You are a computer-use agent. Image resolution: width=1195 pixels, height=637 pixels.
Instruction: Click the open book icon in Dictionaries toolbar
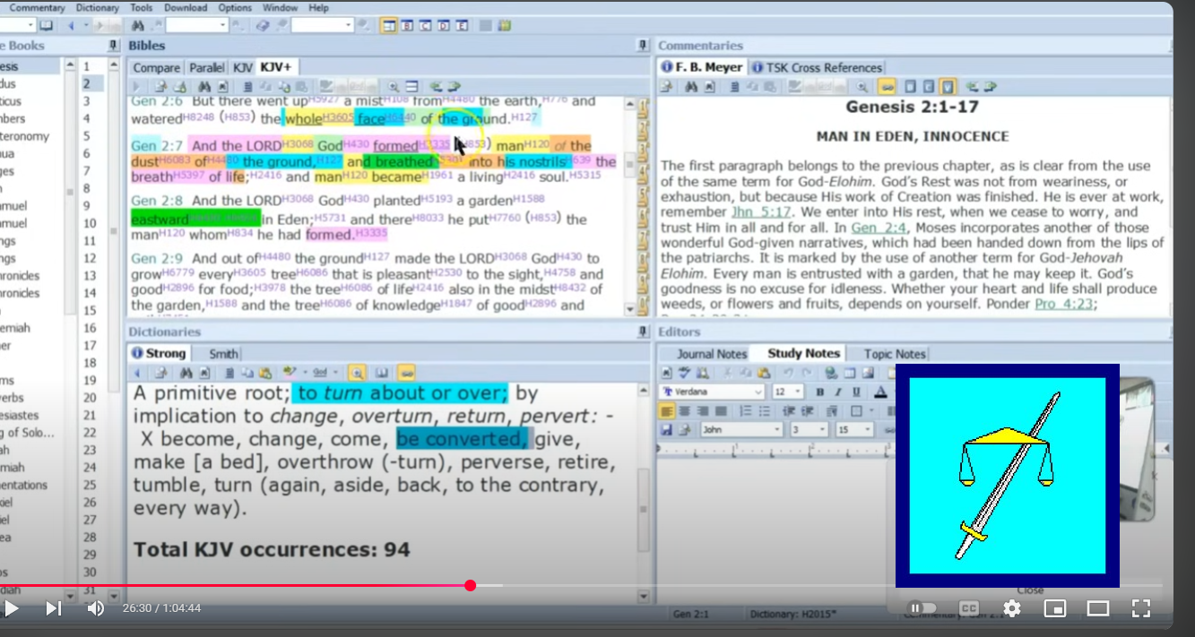point(382,373)
